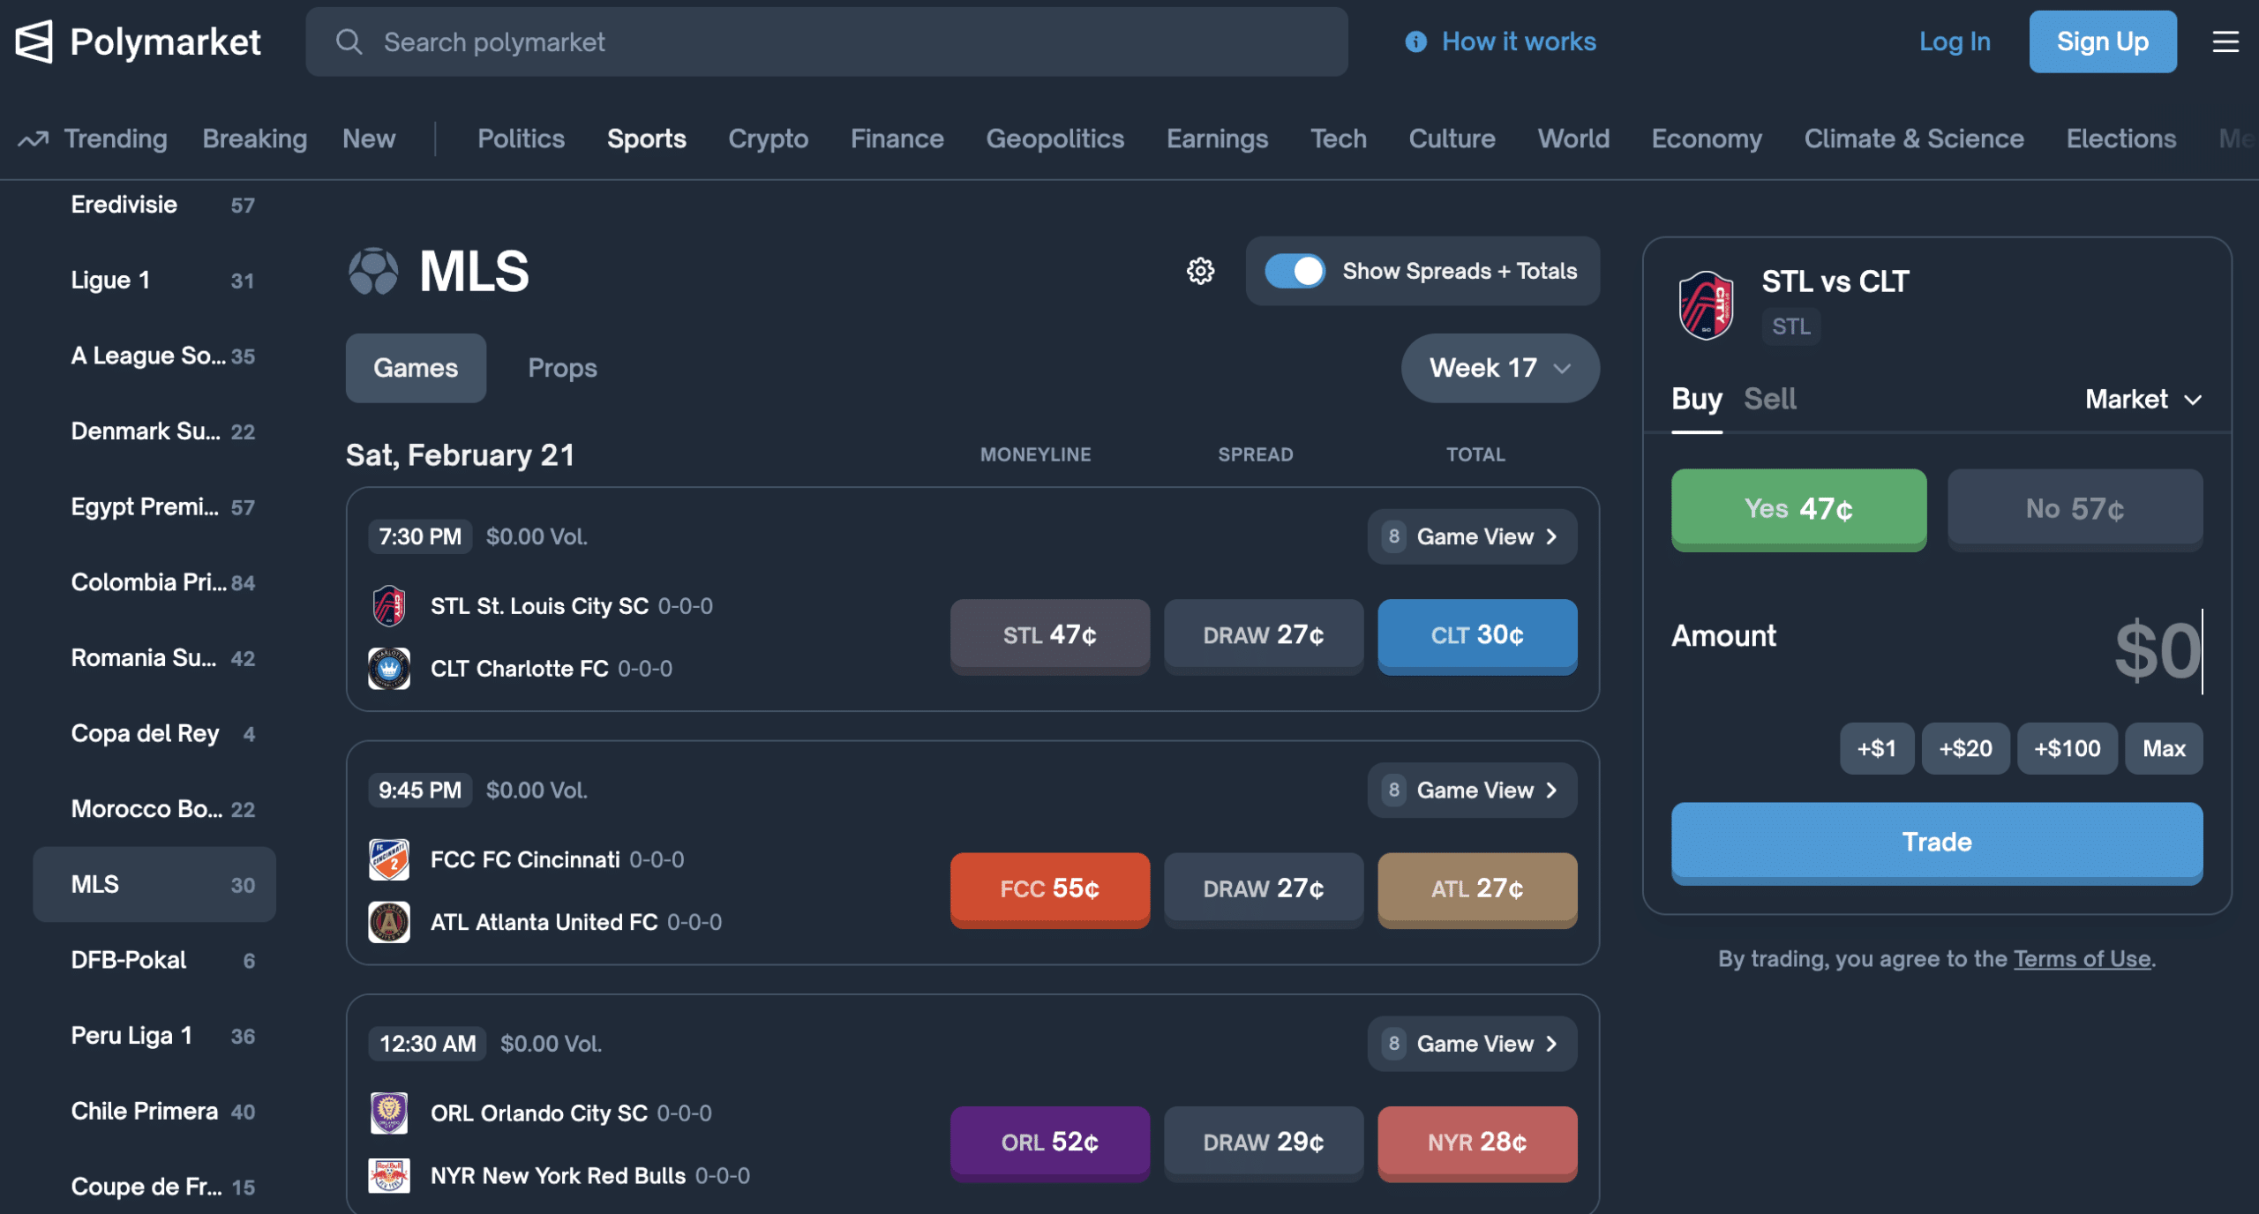This screenshot has width=2259, height=1214.
Task: Switch to the Props tab
Action: click(x=562, y=368)
